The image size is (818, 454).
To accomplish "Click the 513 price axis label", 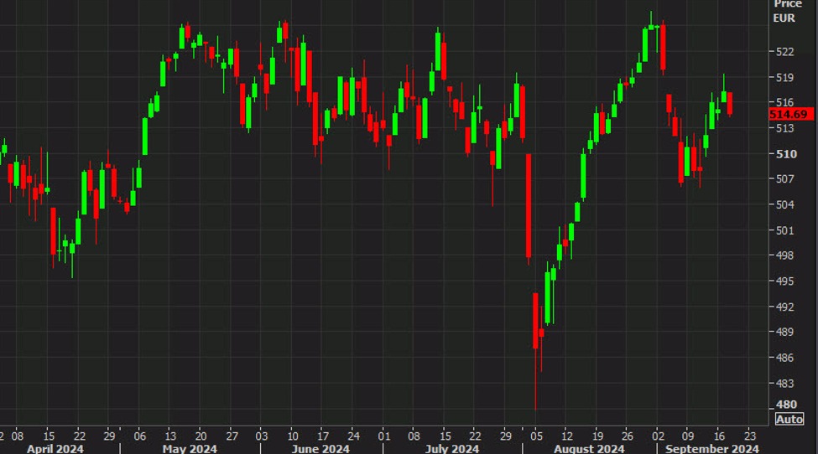I will [x=784, y=128].
